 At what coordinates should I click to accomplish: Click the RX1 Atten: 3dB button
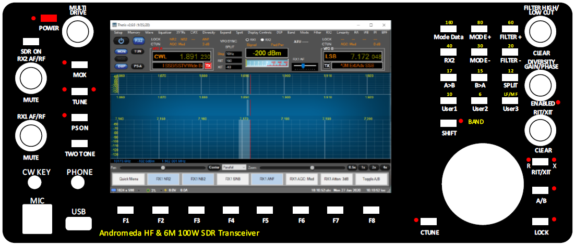coord(336,179)
